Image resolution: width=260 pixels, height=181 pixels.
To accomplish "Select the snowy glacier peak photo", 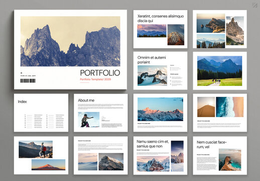I will tap(152, 75).
